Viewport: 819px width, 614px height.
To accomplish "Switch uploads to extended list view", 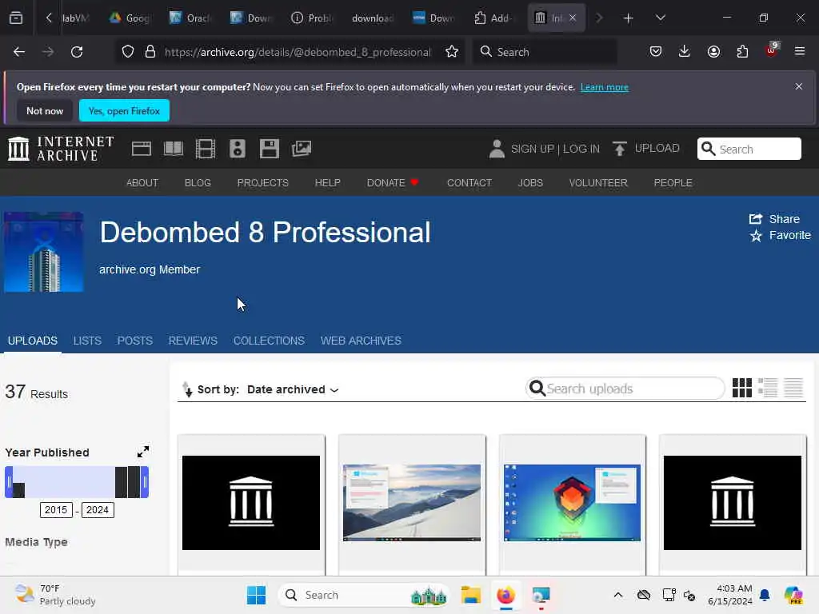I will tap(768, 388).
